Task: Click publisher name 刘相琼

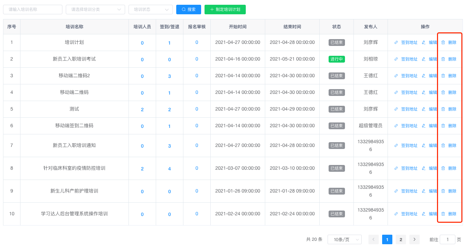Action: (x=371, y=59)
